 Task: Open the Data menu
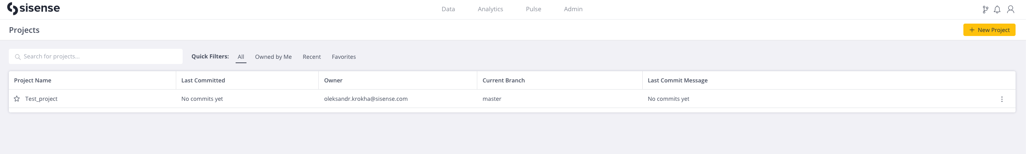(x=448, y=9)
